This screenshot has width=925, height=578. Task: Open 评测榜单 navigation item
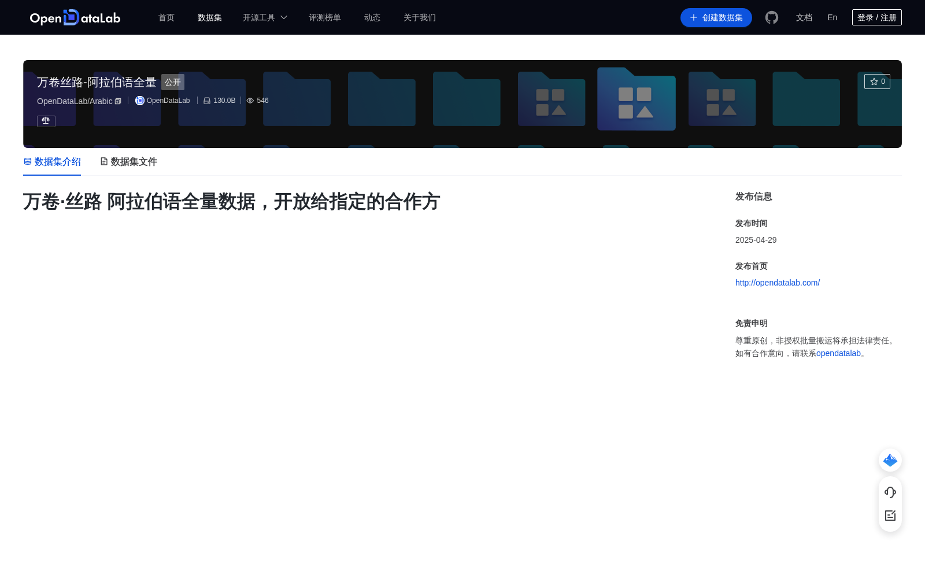click(x=325, y=17)
